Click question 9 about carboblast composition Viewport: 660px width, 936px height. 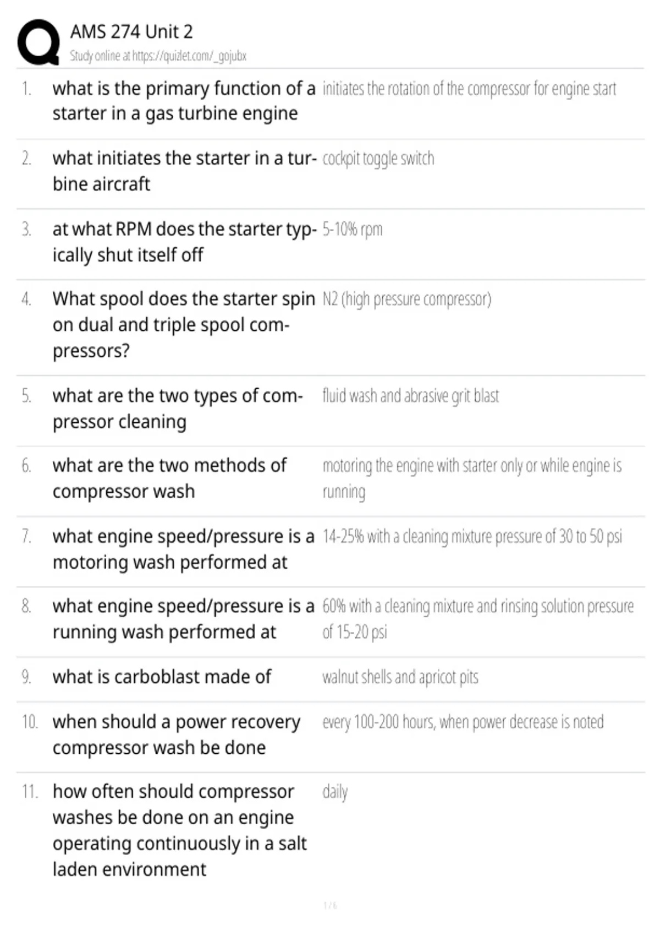pyautogui.click(x=162, y=677)
